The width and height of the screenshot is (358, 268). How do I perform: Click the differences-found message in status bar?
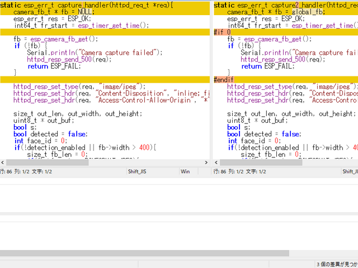tap(336, 264)
